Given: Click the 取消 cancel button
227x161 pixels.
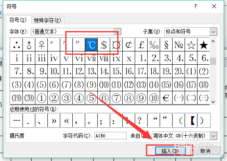Looking at the screenshot, I should pyautogui.click(x=205, y=151).
